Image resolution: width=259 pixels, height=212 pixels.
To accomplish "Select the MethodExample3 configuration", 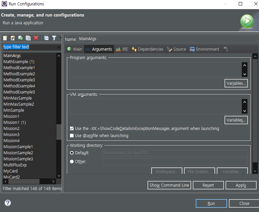I will tap(19, 80).
